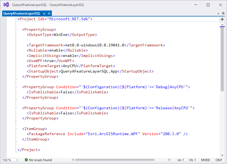Click the ImplicitUsings enable value
This screenshot has width=227, height=164.
[x=70, y=56]
